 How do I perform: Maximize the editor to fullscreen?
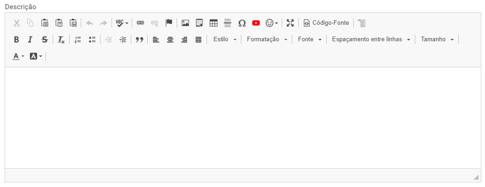click(290, 23)
